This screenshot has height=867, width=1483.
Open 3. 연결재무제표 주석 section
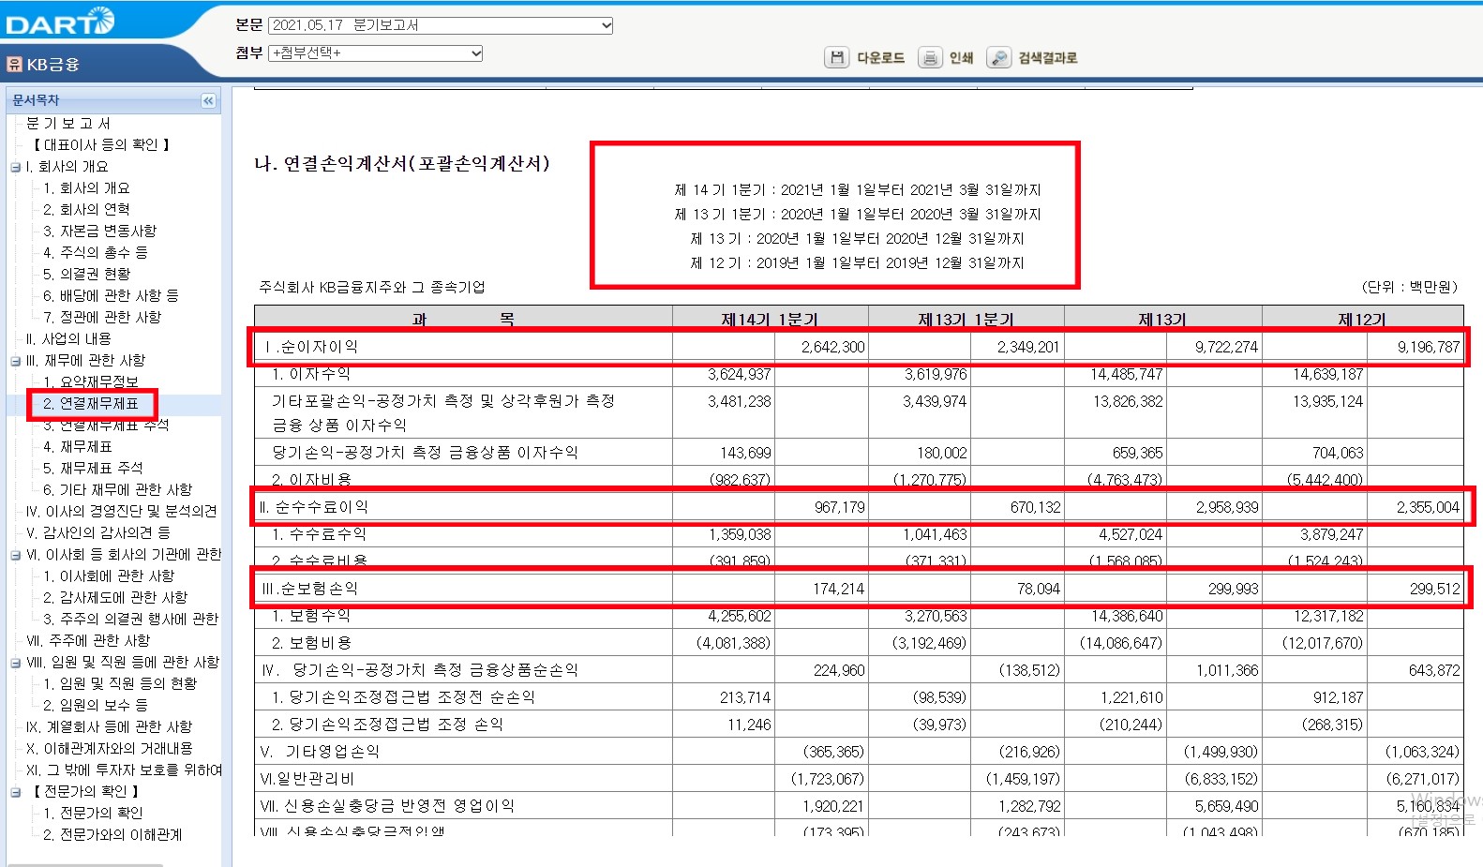106,425
